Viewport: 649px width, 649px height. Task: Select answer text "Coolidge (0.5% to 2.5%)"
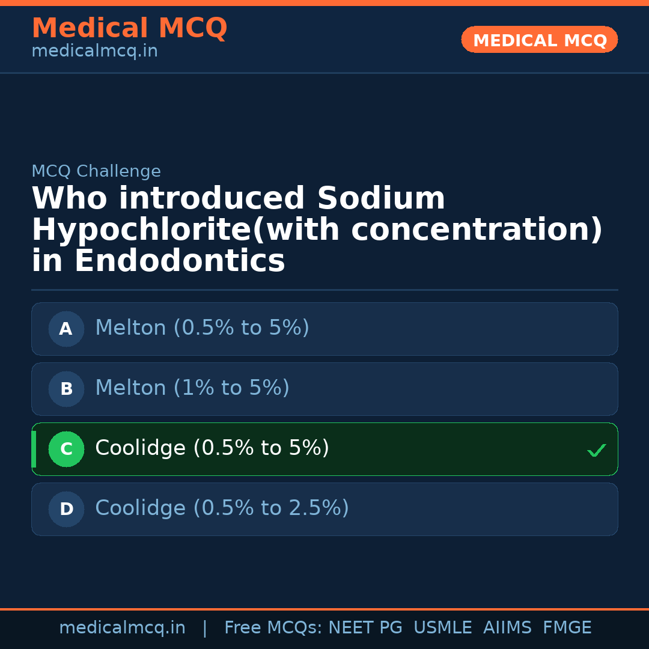[222, 508]
